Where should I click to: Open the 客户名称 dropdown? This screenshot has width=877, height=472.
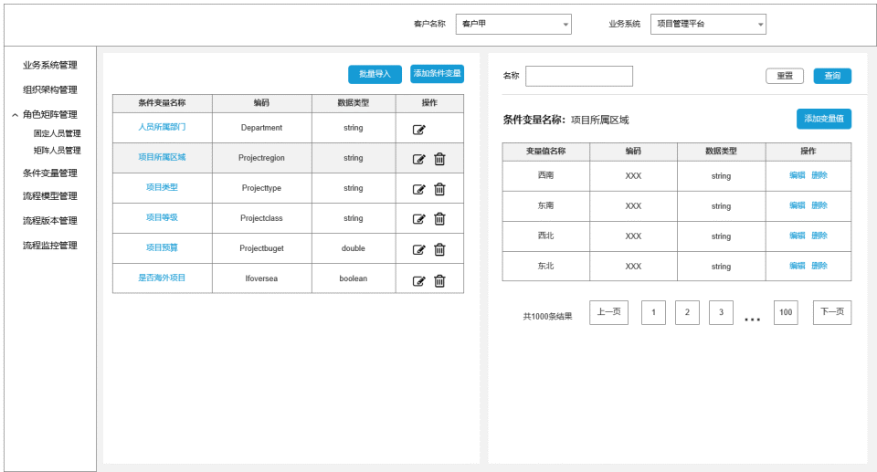513,24
